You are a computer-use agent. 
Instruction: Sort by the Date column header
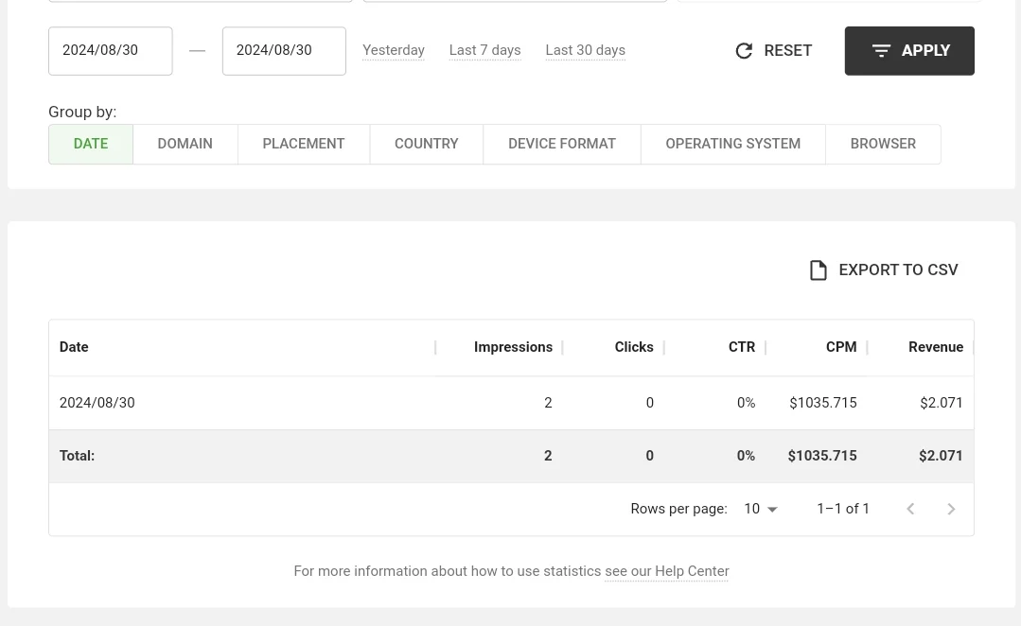click(x=74, y=347)
